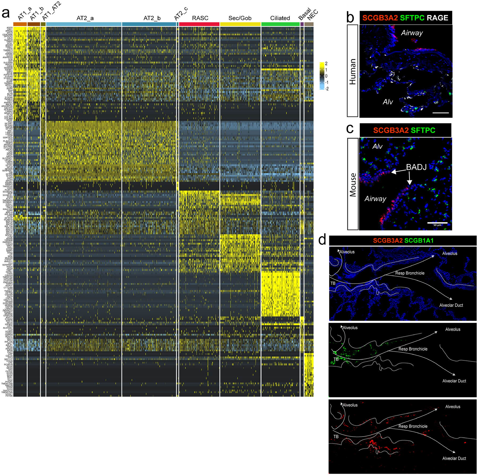This screenshot has width=478, height=475.
Task: Click the NEC cluster label
Action: coord(313,15)
